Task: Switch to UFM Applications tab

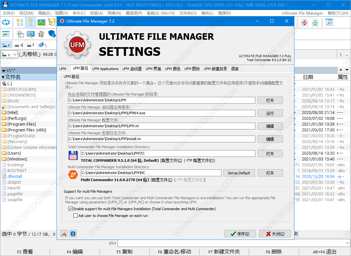Action: coord(105,69)
